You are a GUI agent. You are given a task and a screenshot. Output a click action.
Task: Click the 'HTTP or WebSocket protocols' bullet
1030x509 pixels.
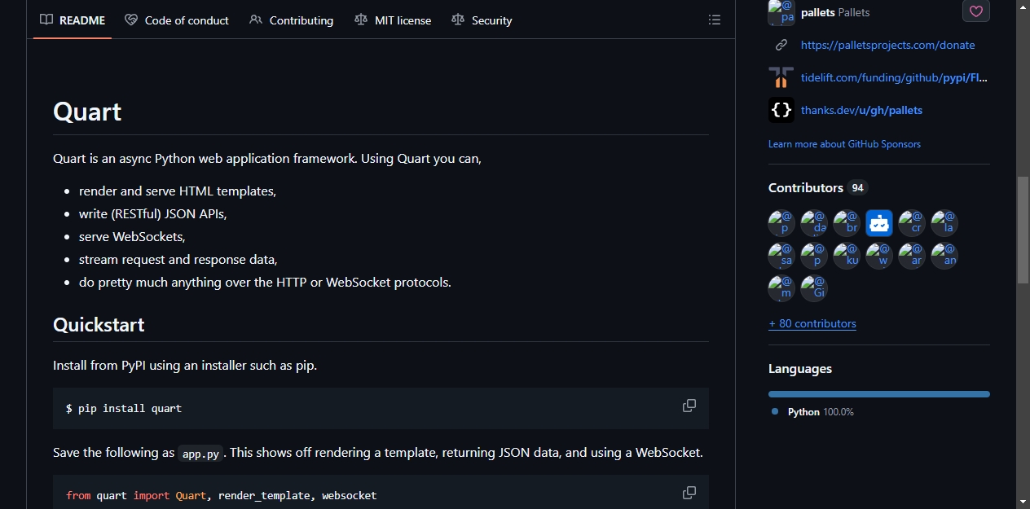click(265, 282)
